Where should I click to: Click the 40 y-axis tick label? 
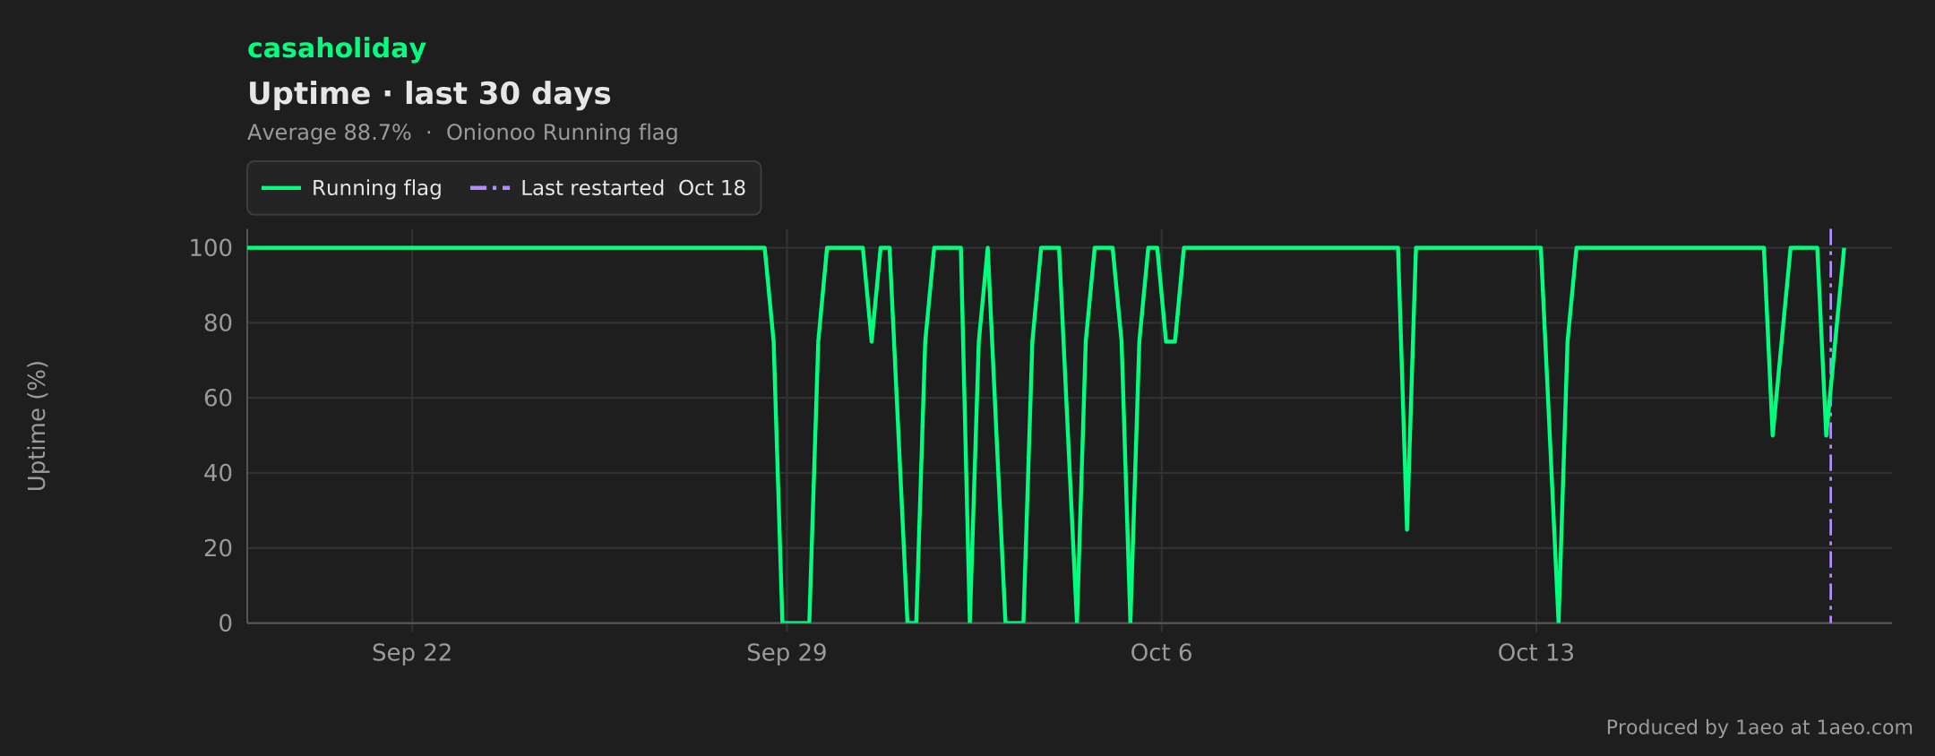coord(218,473)
